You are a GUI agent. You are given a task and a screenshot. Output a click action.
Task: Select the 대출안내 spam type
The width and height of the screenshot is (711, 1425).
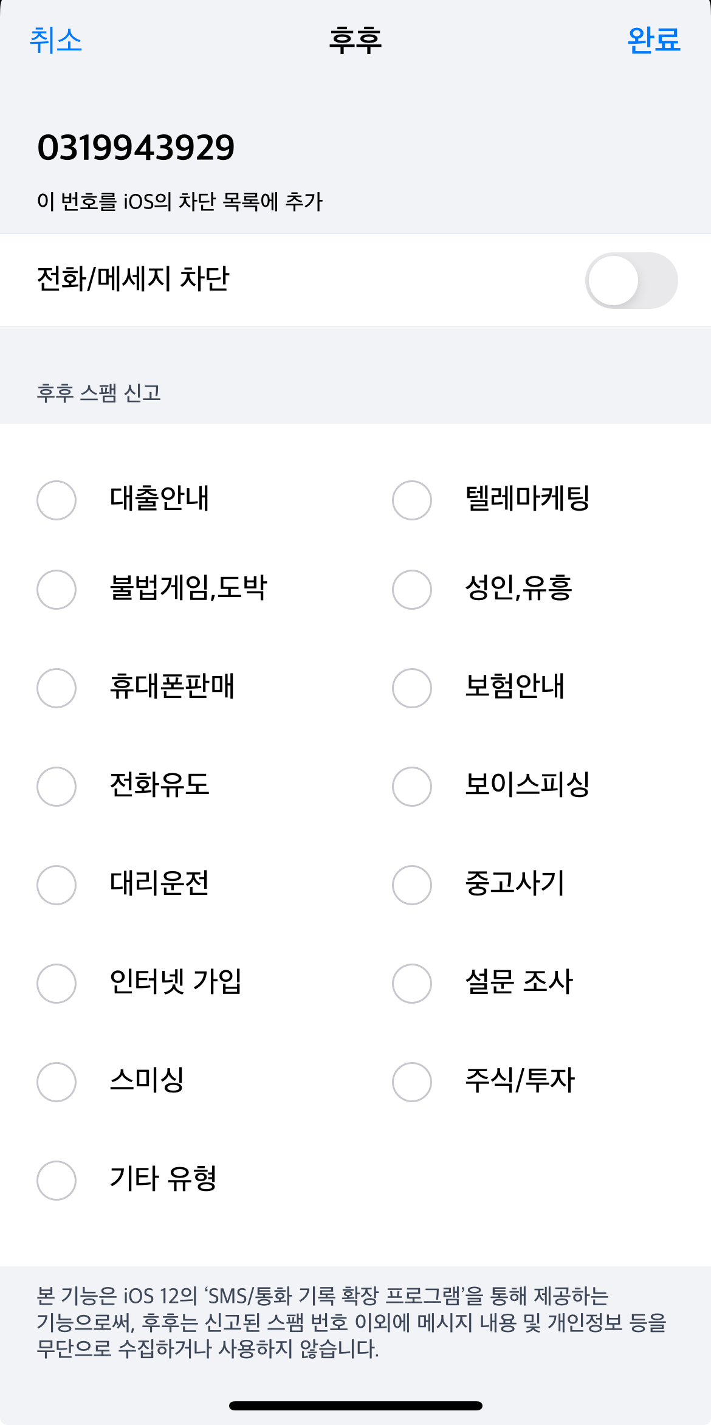[x=57, y=500]
